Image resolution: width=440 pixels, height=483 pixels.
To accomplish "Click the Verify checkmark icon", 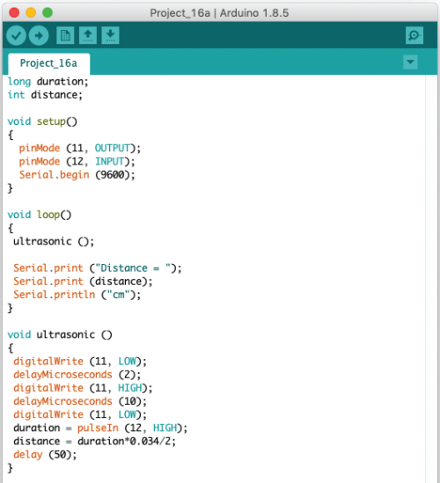I will pos(16,36).
